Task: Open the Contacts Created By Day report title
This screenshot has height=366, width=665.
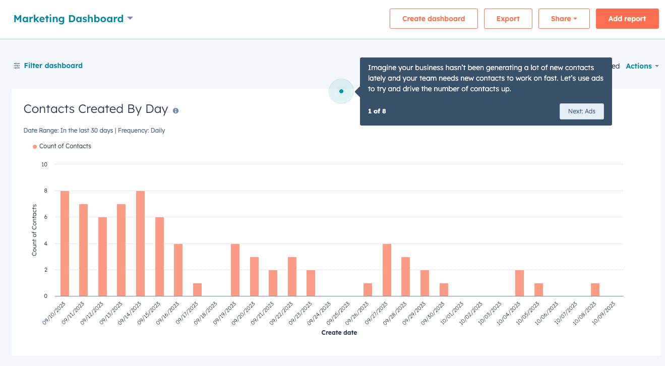Action: [x=95, y=109]
